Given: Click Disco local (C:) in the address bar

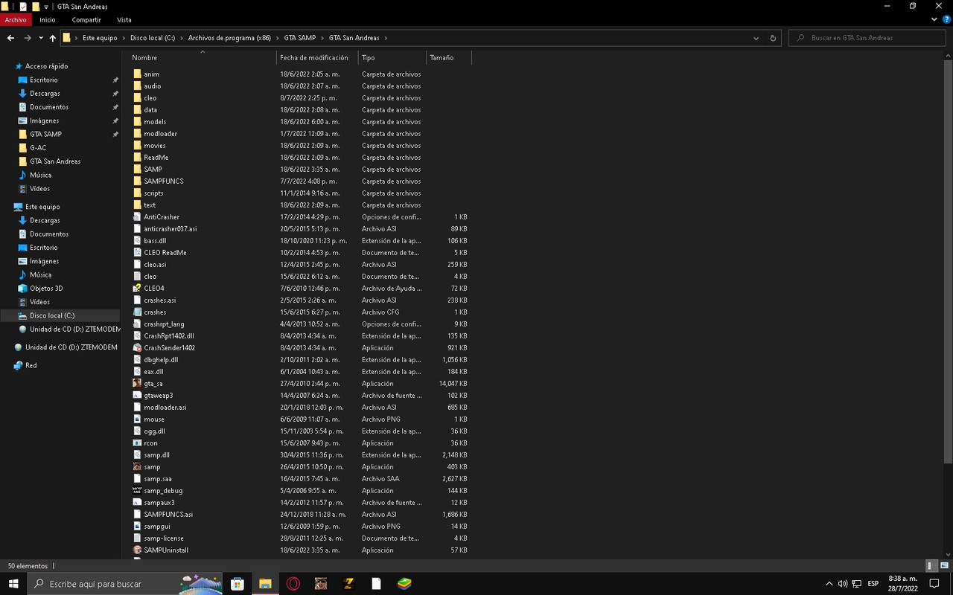Looking at the screenshot, I should (x=153, y=38).
